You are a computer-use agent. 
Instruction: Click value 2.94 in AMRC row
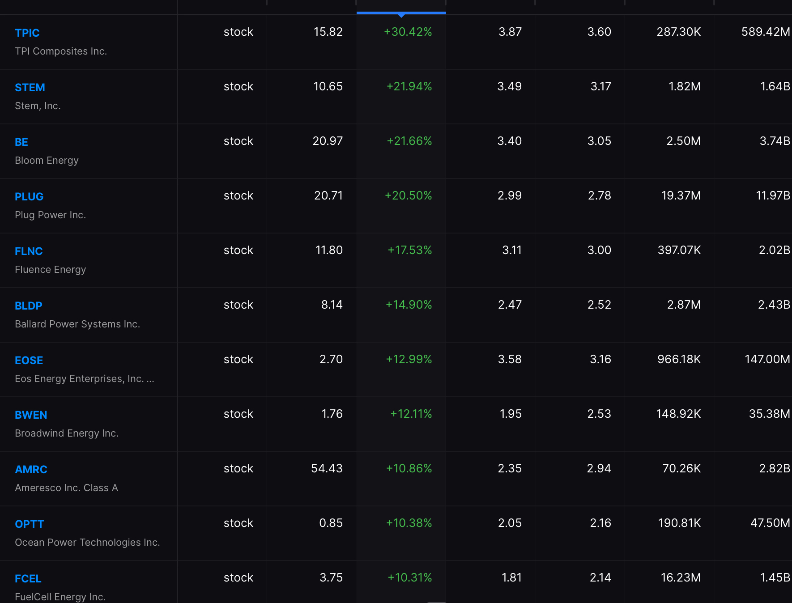[x=599, y=468]
